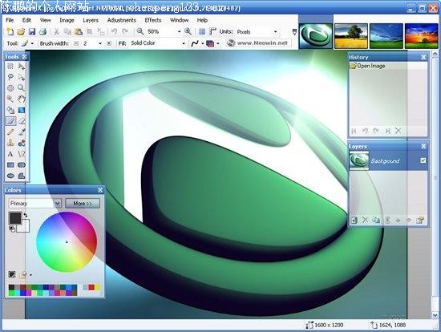Viewport: 441px width, 332px height.
Task: Select Open Image entry in History
Action: [388, 66]
